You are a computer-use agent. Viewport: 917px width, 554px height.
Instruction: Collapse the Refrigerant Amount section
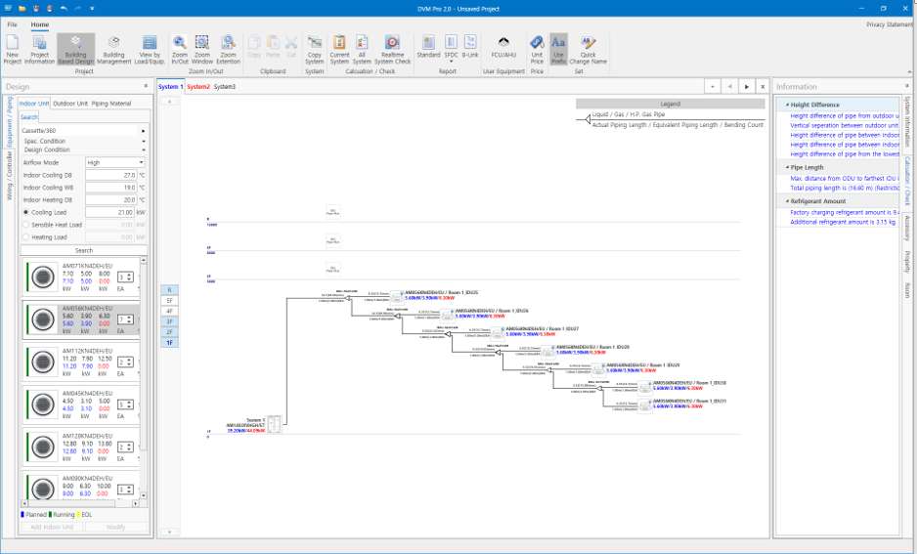788,201
